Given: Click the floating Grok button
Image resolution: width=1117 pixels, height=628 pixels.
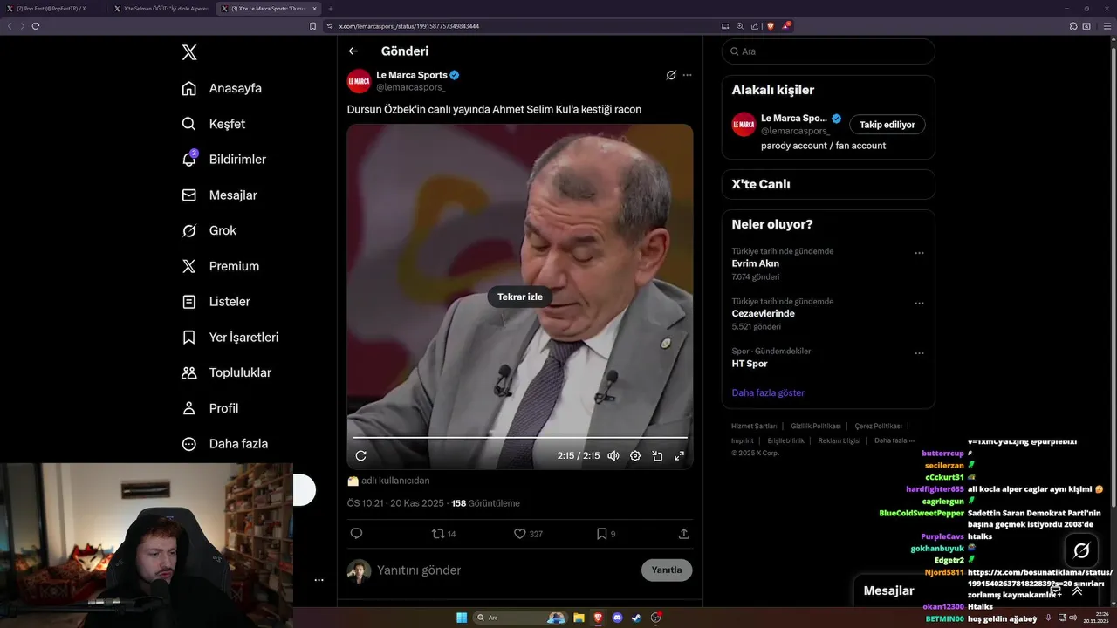Looking at the screenshot, I should pos(1081,550).
